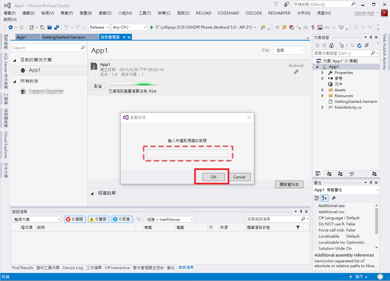Click the notifications flag icon in title bar

(x=276, y=4)
